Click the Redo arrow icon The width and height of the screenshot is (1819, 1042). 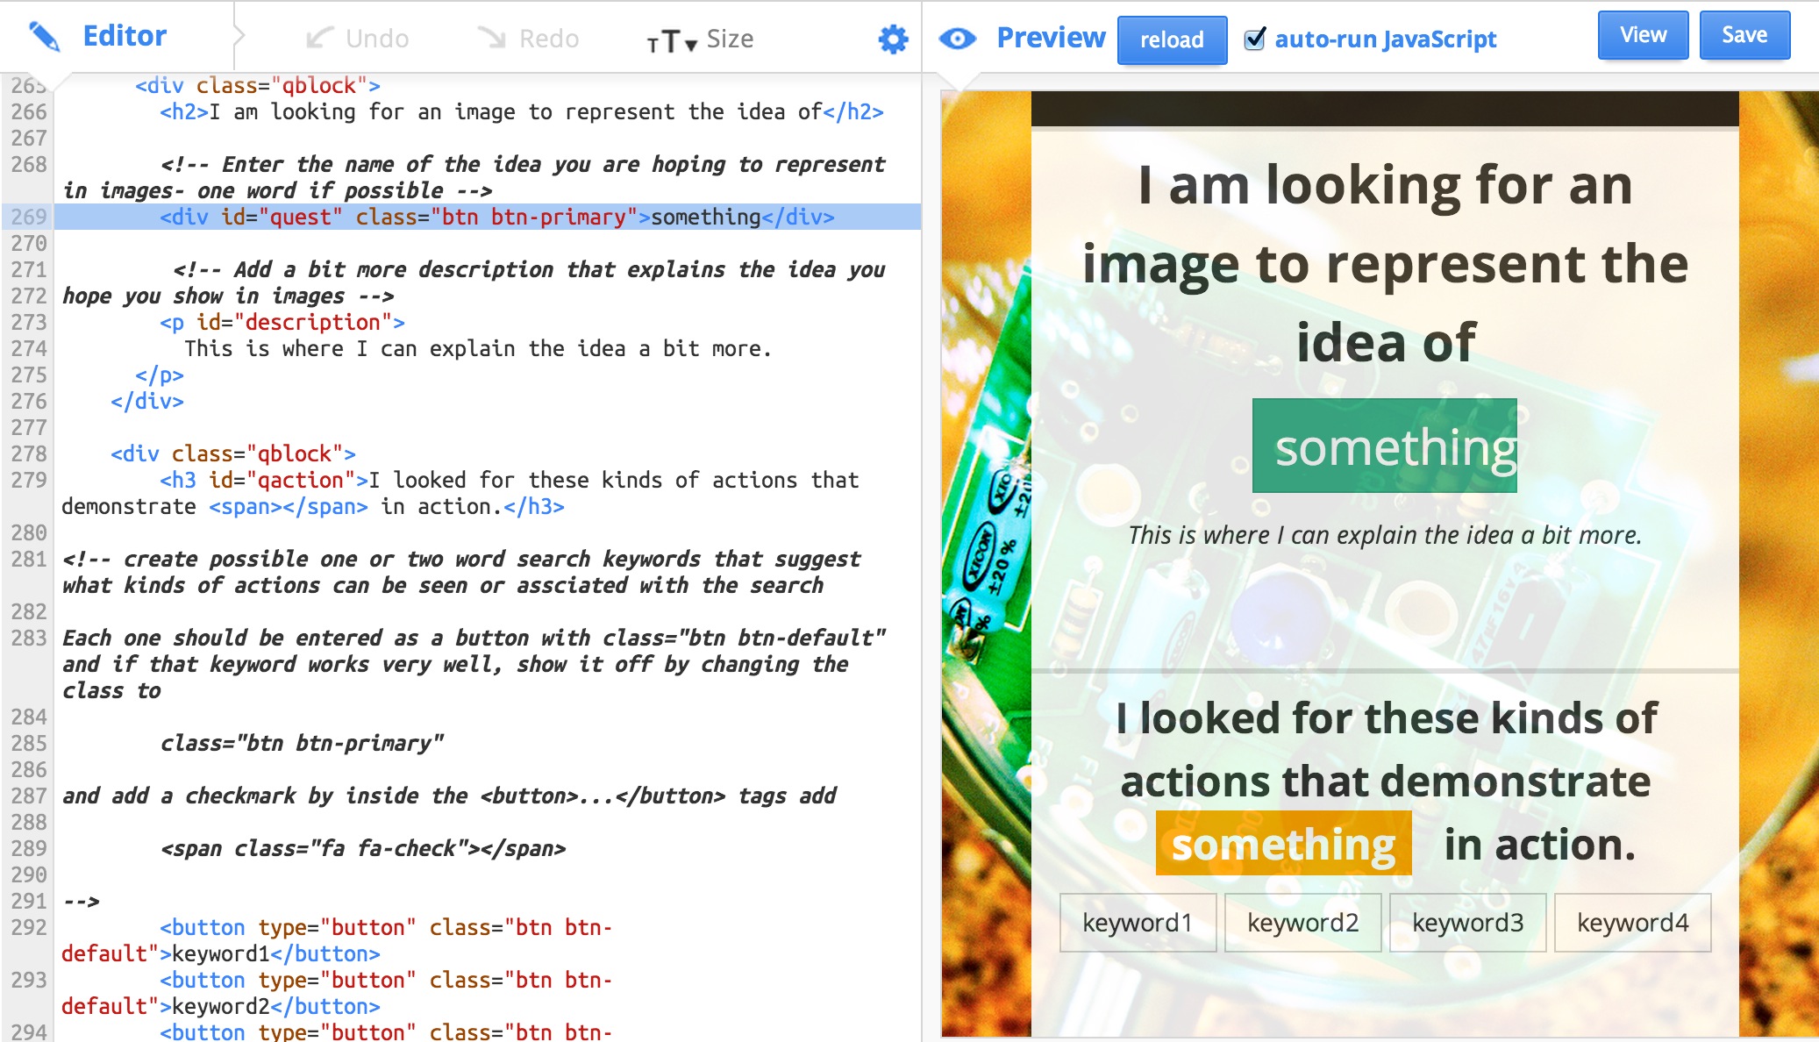coord(492,38)
